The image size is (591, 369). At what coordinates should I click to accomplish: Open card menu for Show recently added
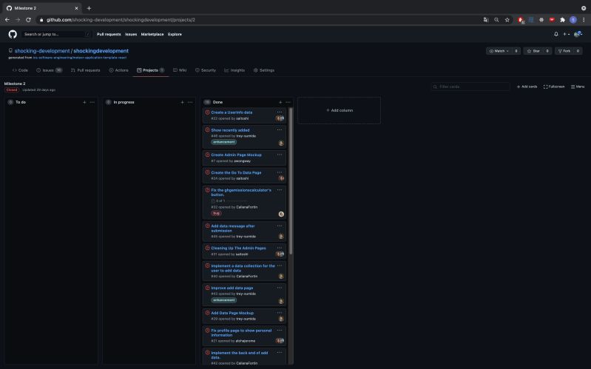[x=280, y=129]
